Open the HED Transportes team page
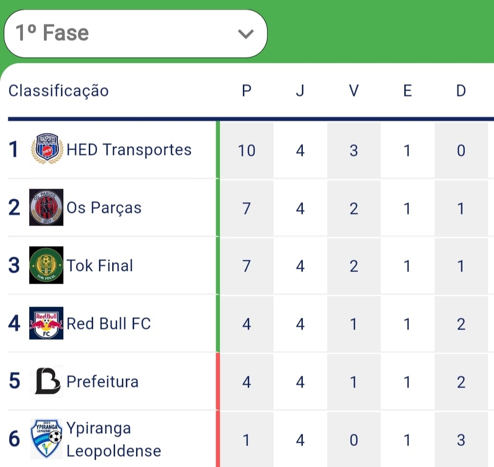The width and height of the screenshot is (494, 467). [129, 150]
